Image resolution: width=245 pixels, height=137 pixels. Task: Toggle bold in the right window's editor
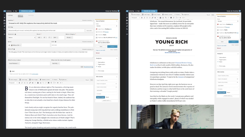pyautogui.click(x=142, y=18)
